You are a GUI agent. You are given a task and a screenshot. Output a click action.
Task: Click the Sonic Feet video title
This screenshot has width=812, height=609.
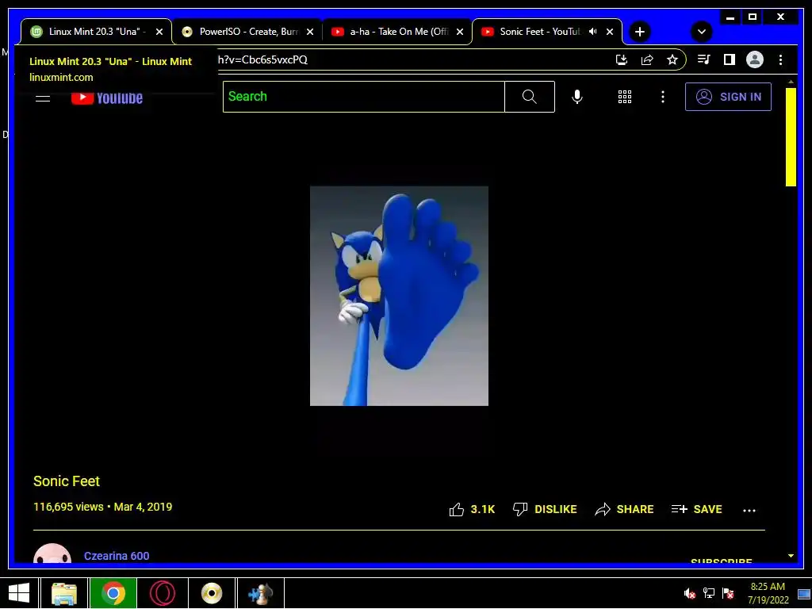click(67, 481)
